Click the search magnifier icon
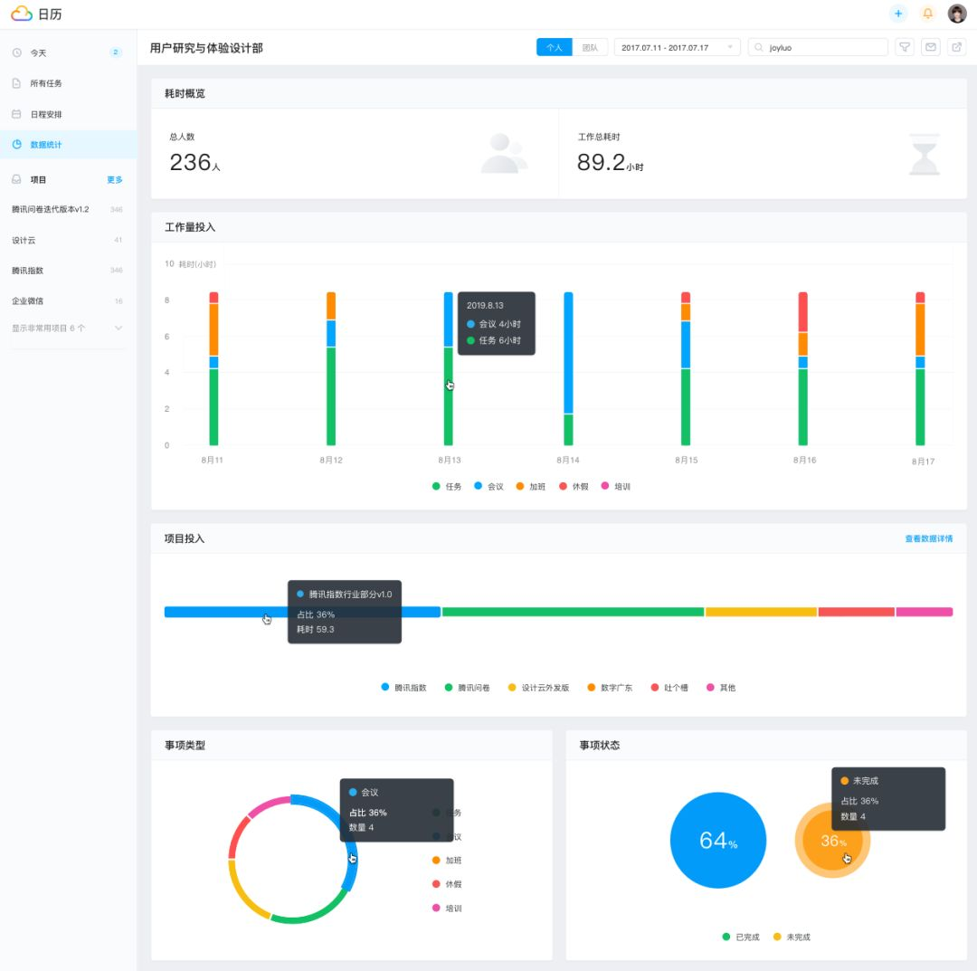Viewport: 977px width, 971px height. click(758, 47)
